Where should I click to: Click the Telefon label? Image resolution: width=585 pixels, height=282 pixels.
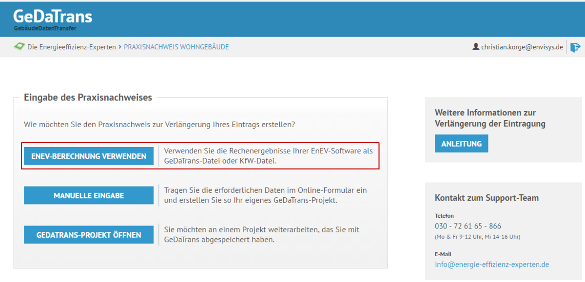pos(444,215)
